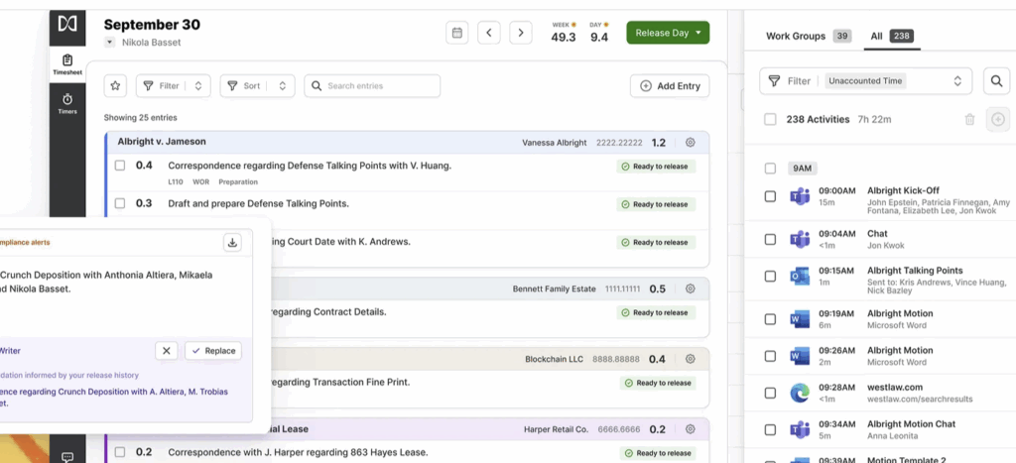Click the download icon in compliance alerts
The width and height of the screenshot is (1016, 463).
(x=232, y=242)
